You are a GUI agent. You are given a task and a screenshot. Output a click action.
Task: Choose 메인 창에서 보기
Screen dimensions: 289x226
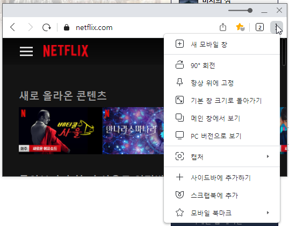[x=222, y=118]
